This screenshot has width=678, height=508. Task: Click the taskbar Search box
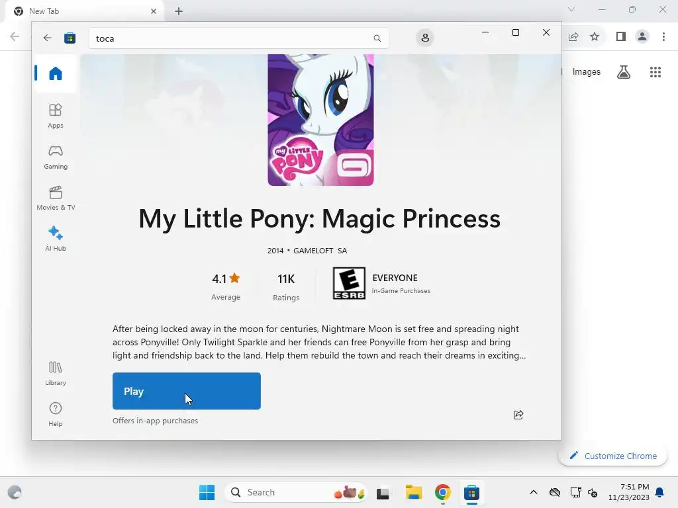tap(296, 492)
